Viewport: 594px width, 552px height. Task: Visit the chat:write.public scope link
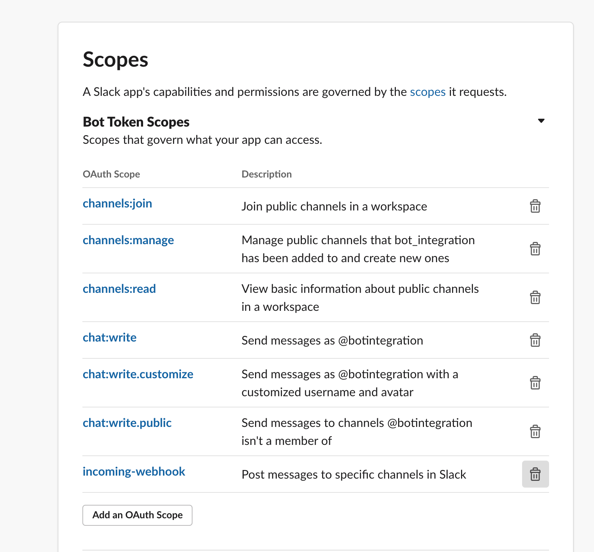coord(127,423)
